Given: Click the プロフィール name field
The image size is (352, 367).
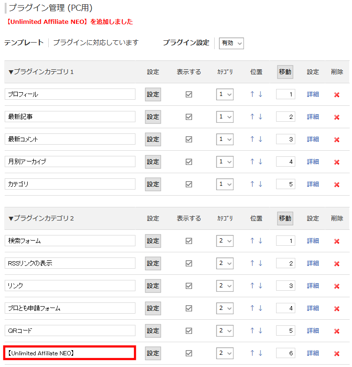Looking at the screenshot, I should [x=70, y=94].
